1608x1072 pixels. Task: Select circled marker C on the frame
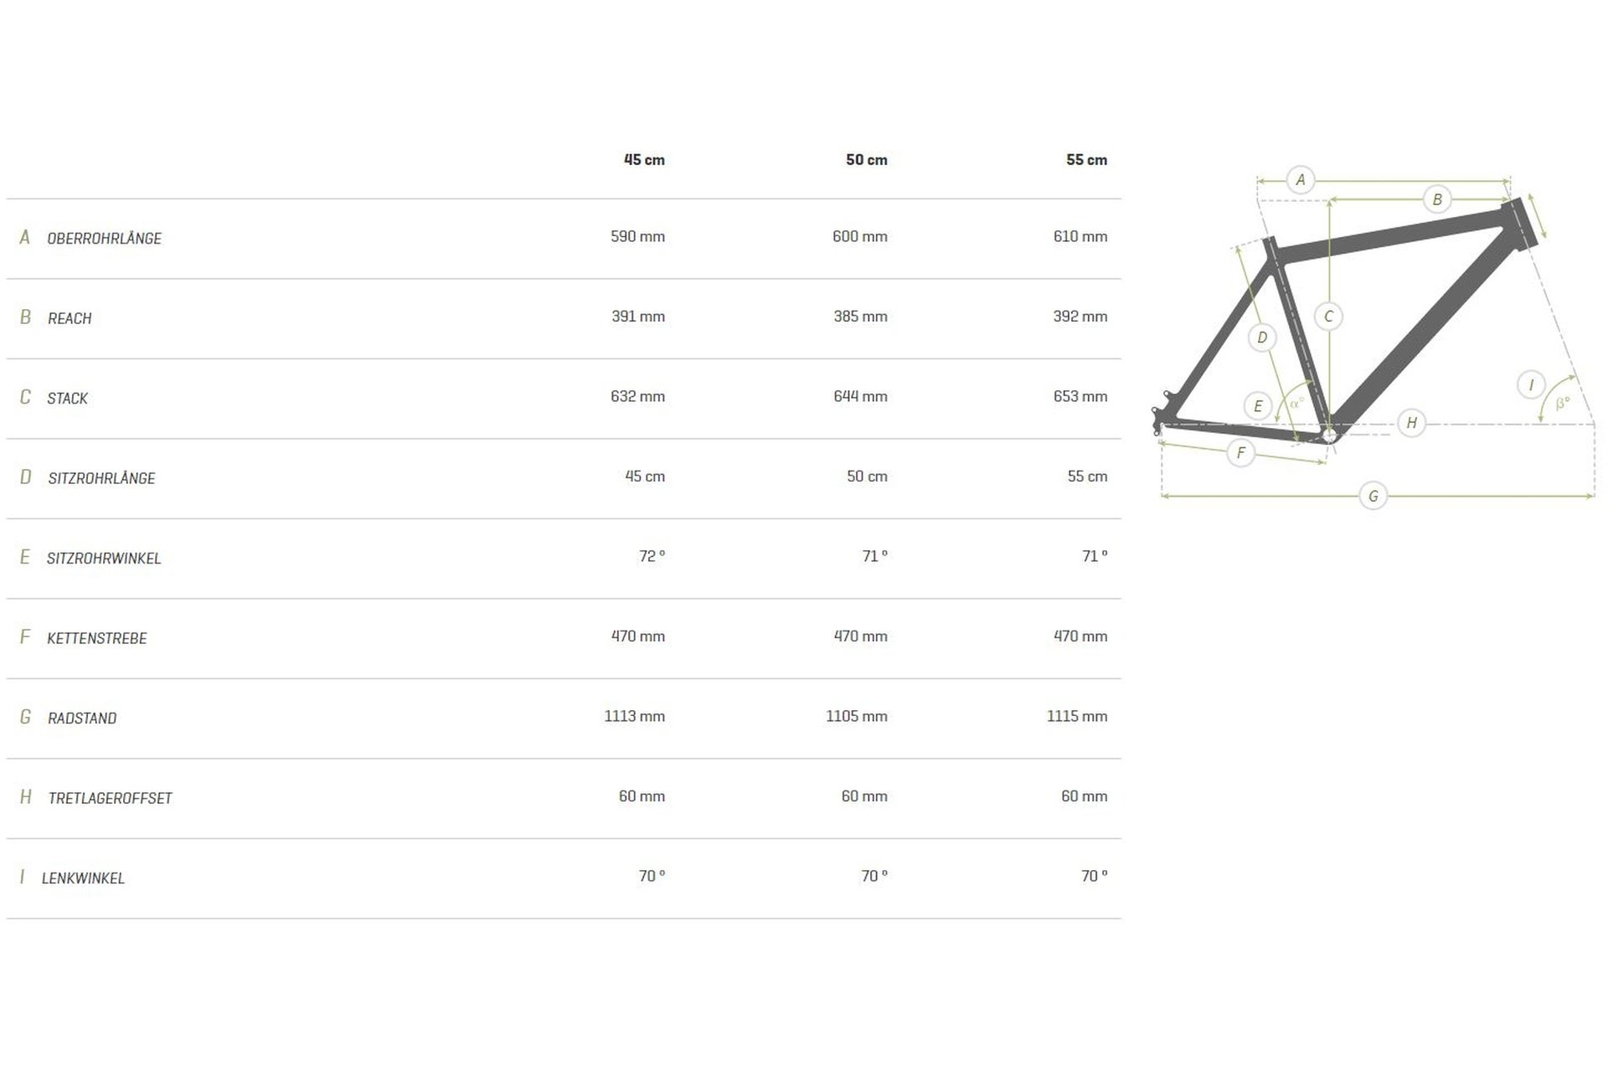click(x=1328, y=317)
